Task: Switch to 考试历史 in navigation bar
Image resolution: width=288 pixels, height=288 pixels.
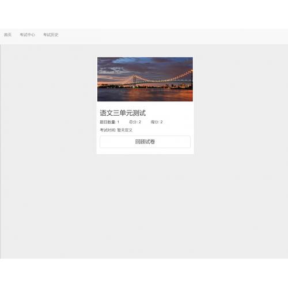Action: coord(51,35)
